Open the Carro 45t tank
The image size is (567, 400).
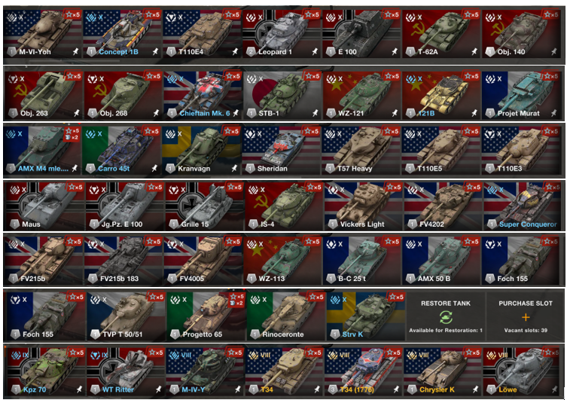coord(121,150)
